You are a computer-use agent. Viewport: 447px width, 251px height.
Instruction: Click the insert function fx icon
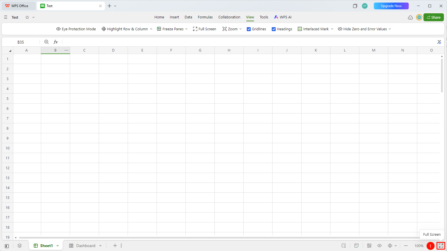coord(56,42)
